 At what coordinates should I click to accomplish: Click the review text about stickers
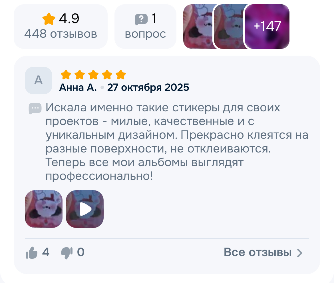(x=177, y=142)
